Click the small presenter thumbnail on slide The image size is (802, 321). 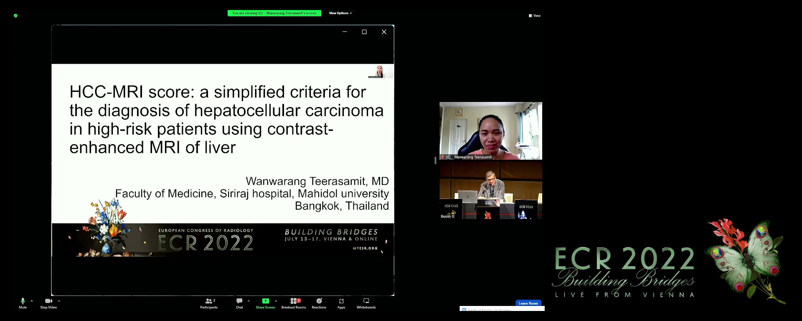point(380,71)
